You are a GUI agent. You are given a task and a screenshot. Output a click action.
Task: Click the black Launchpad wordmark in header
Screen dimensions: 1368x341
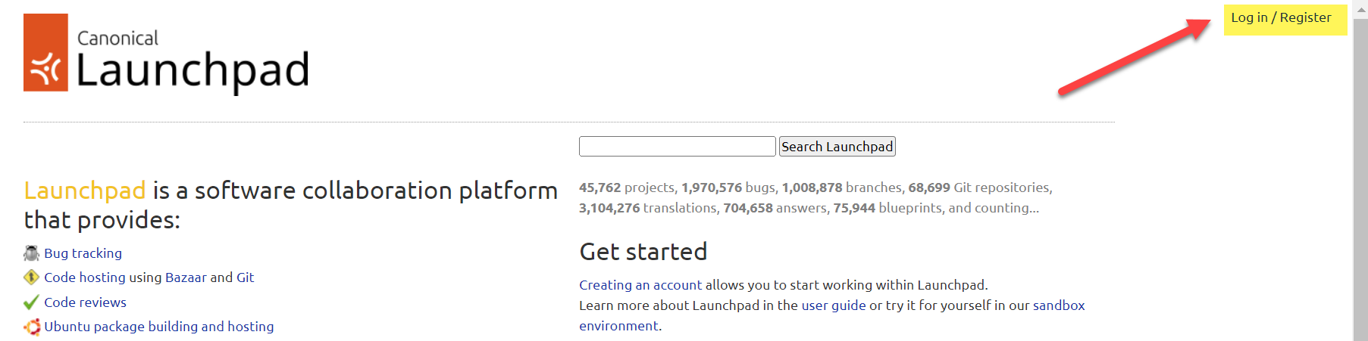pos(193,71)
